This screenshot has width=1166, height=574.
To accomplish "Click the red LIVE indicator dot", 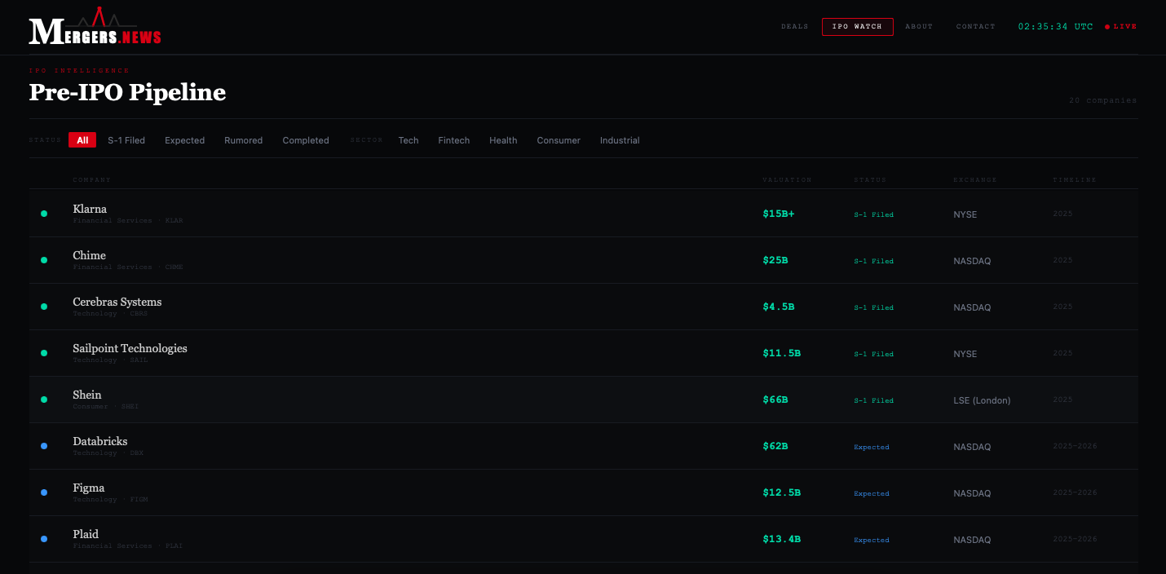I will pyautogui.click(x=1107, y=27).
